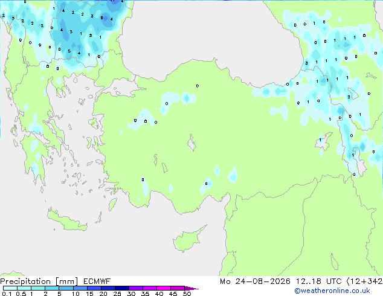Click the '(12+342' forecast offset text
383x296 pixels.
coord(364,282)
